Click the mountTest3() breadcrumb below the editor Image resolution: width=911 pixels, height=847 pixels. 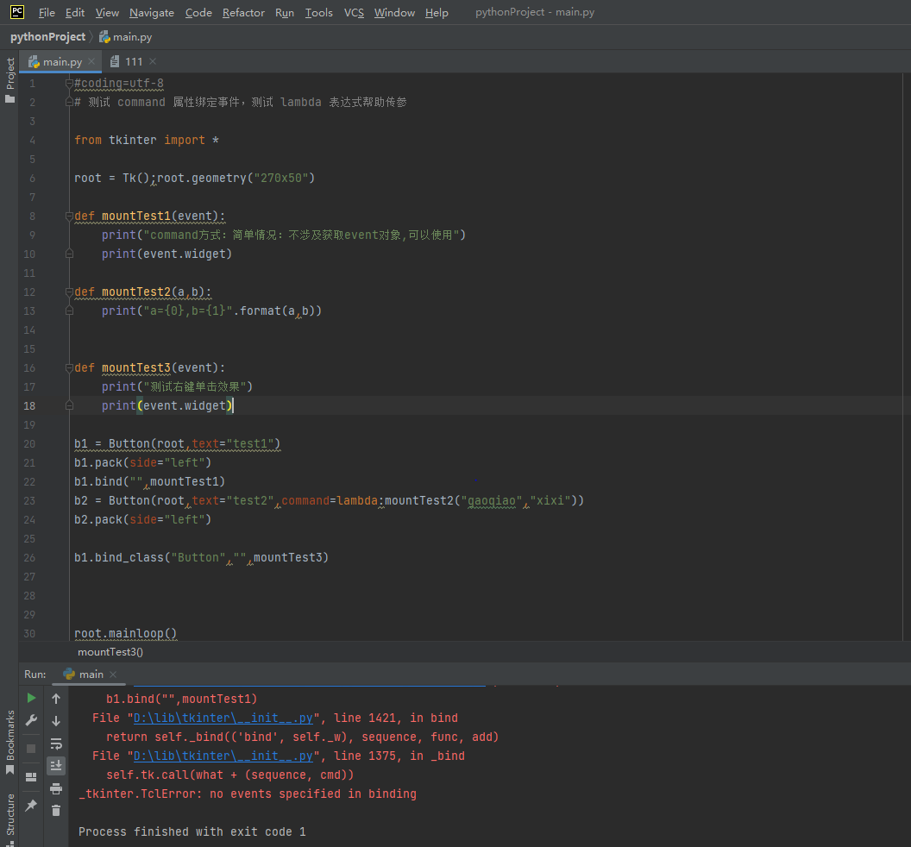tap(110, 652)
